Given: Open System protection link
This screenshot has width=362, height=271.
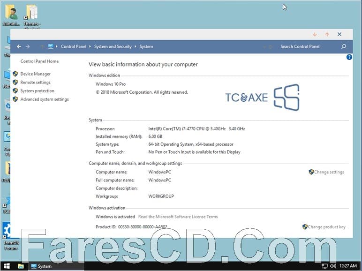Looking at the screenshot, I should point(37,90).
